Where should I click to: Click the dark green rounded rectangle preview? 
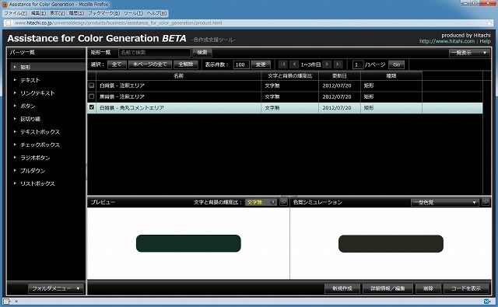[x=188, y=243]
